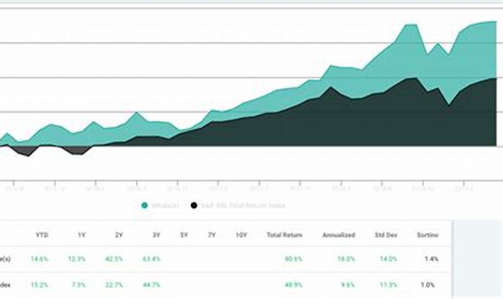
Task: Sort by the Std Dev column
Action: [x=386, y=235]
